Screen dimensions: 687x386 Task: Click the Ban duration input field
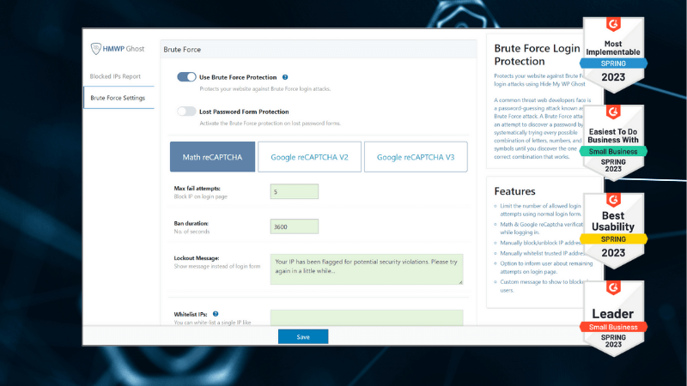[294, 226]
